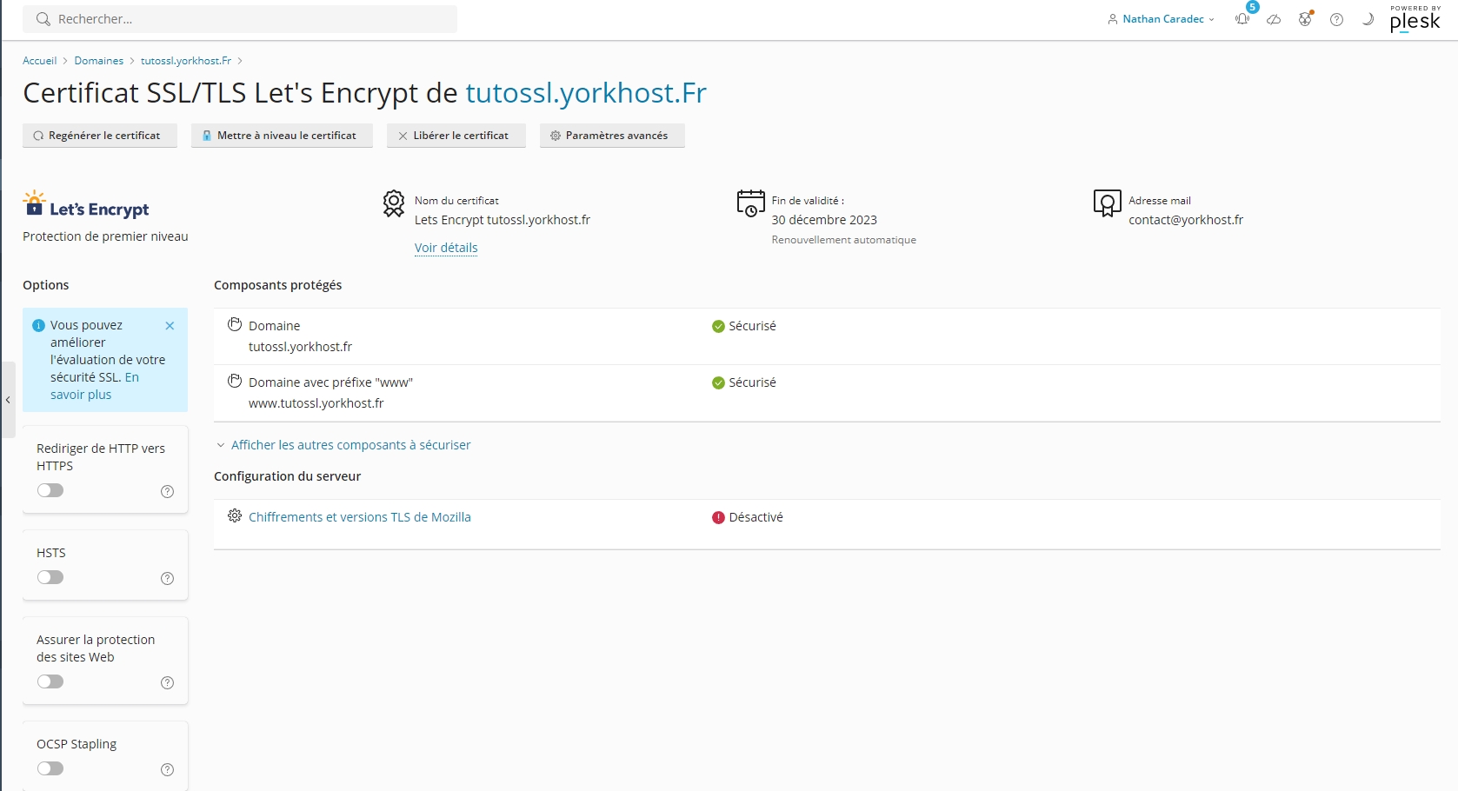Click help icon for HSTS option
This screenshot has width=1458, height=791.
click(168, 579)
